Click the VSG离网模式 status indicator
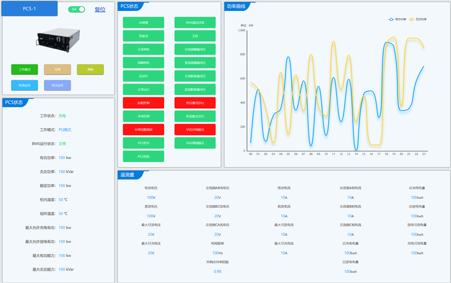 195,143
